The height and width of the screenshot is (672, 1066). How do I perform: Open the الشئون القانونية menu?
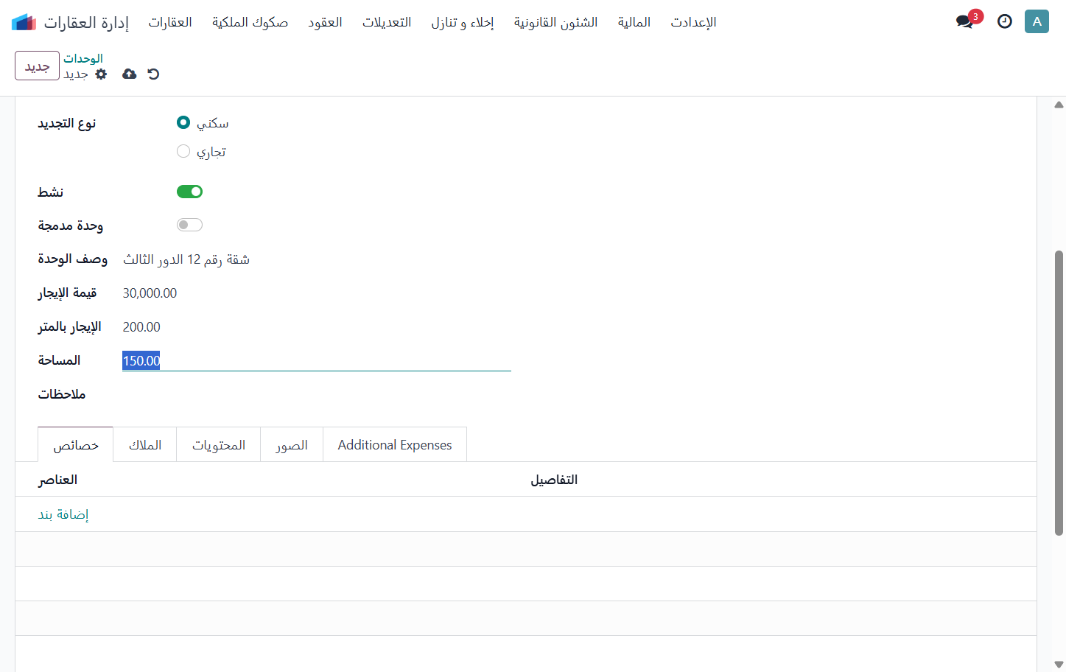coord(555,22)
